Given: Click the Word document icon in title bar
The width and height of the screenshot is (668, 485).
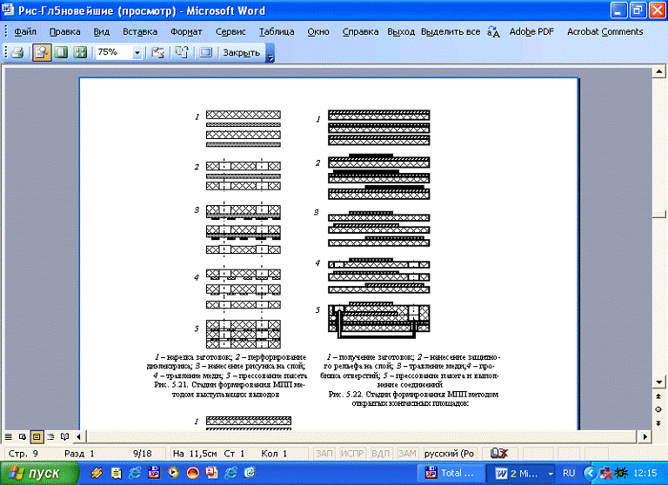Looking at the screenshot, I should [8, 10].
